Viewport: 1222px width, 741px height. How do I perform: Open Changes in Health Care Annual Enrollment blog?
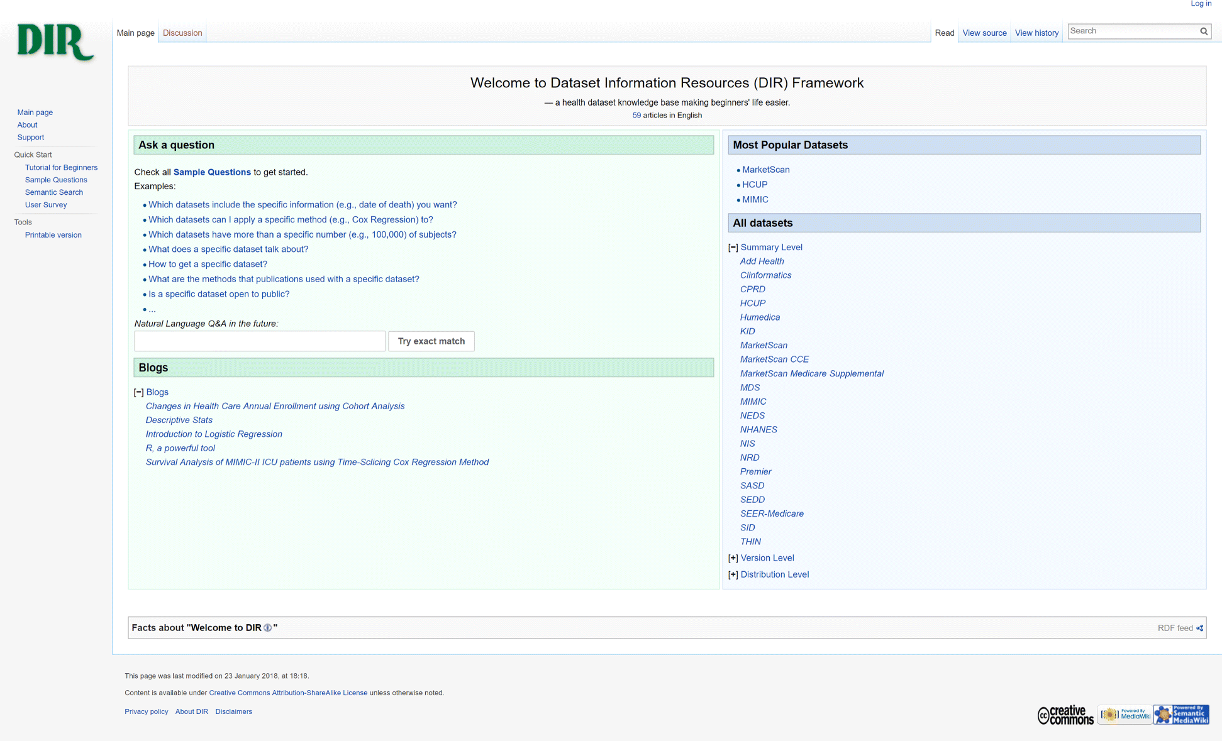[275, 406]
